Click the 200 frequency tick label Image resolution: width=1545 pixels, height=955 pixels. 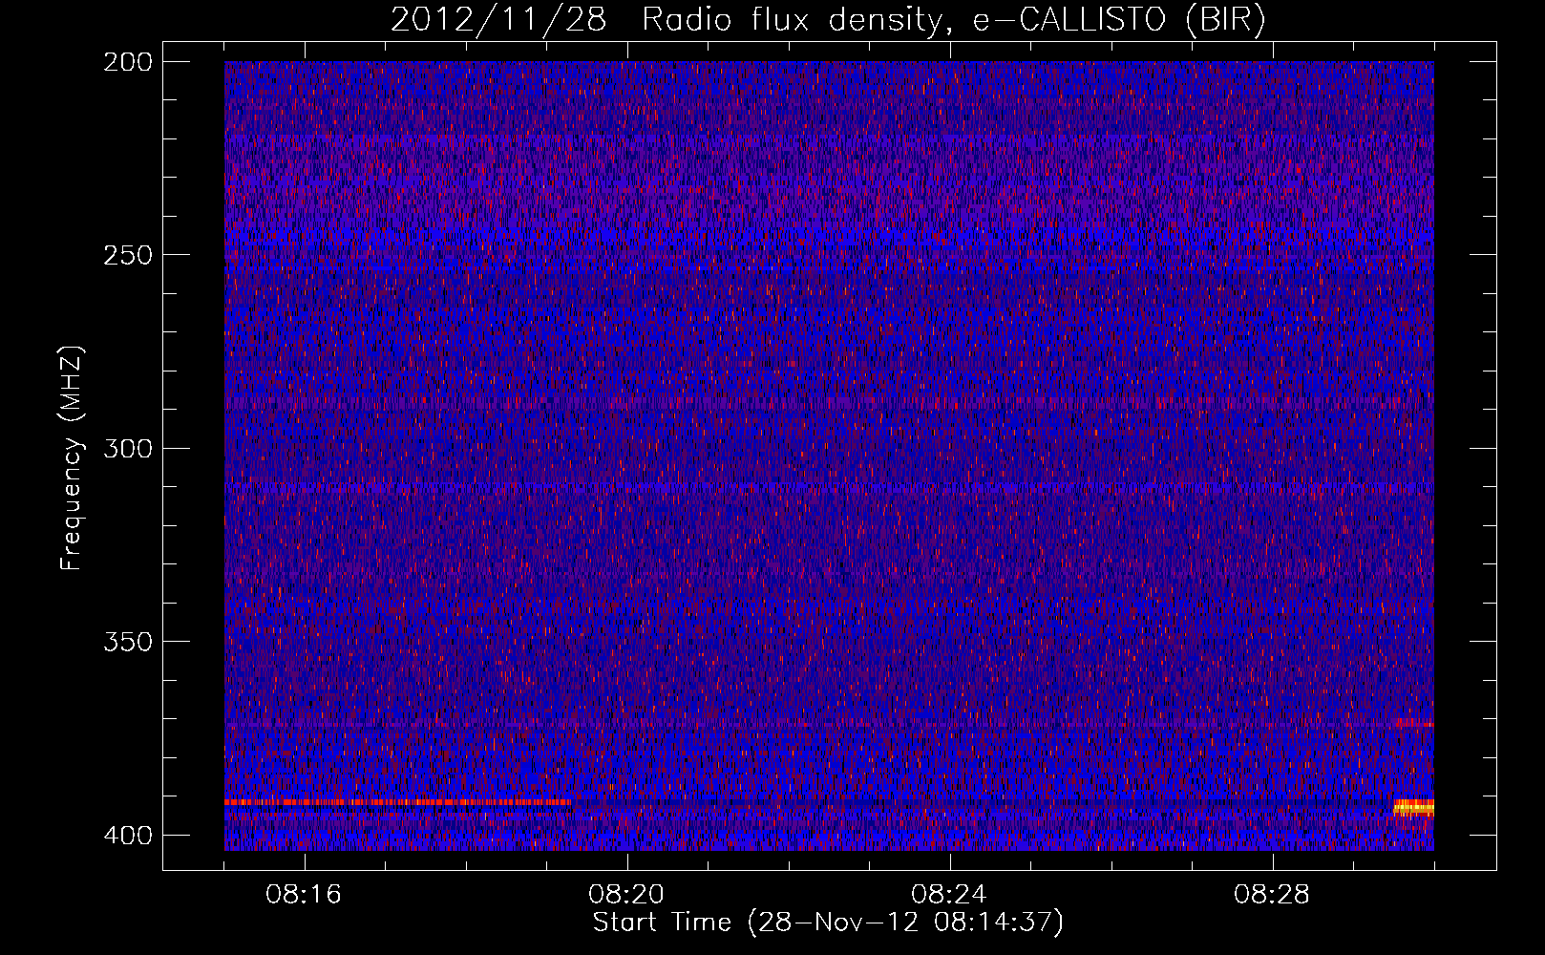click(127, 62)
